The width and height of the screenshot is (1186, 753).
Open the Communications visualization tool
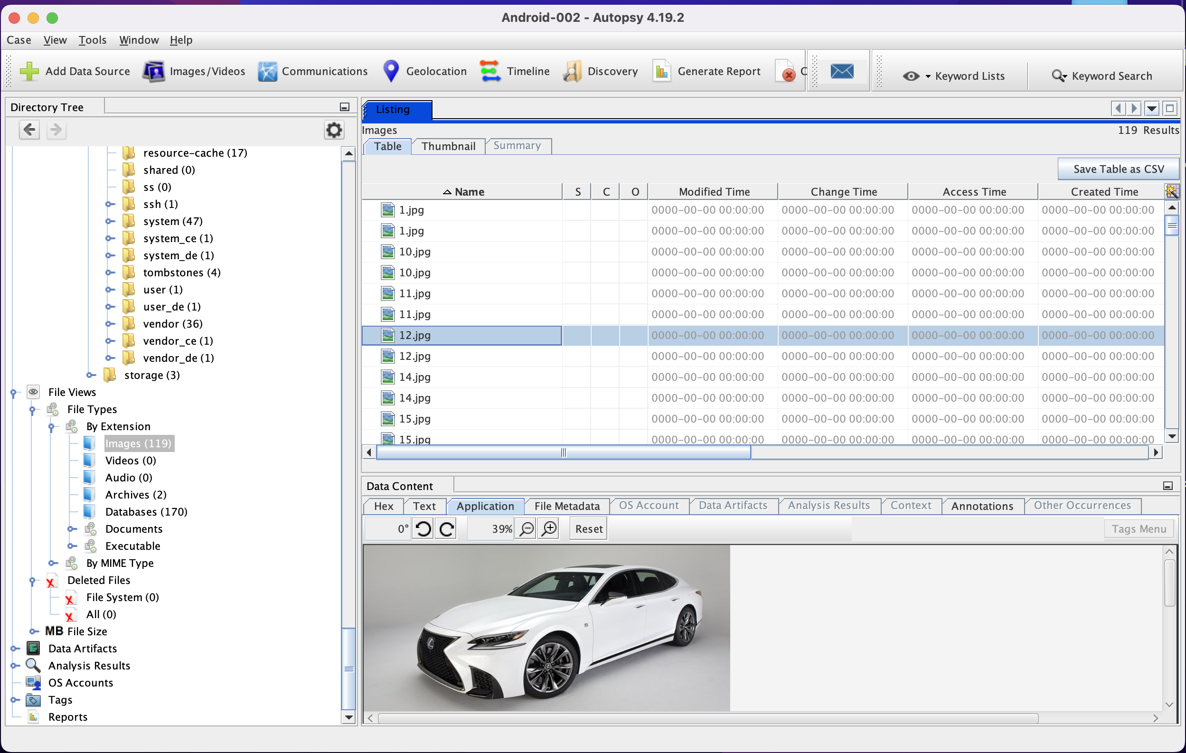coord(312,71)
